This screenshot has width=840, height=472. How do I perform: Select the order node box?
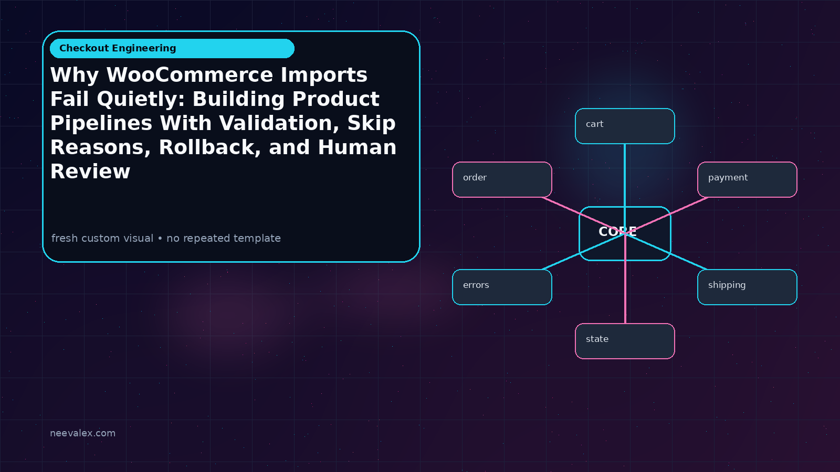pyautogui.click(x=502, y=179)
